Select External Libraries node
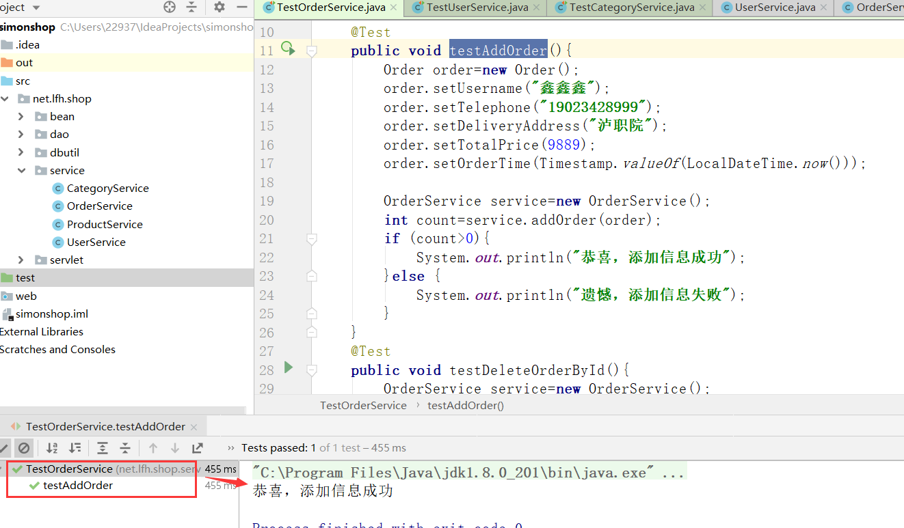The height and width of the screenshot is (528, 904). (41, 332)
